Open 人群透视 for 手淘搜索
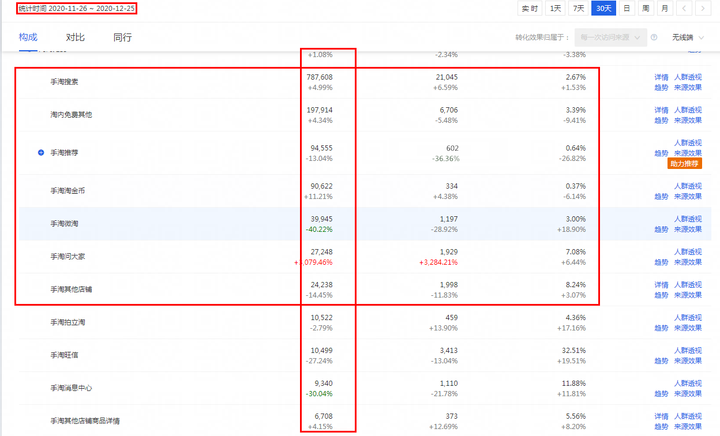This screenshot has height=436, width=720. [x=688, y=77]
